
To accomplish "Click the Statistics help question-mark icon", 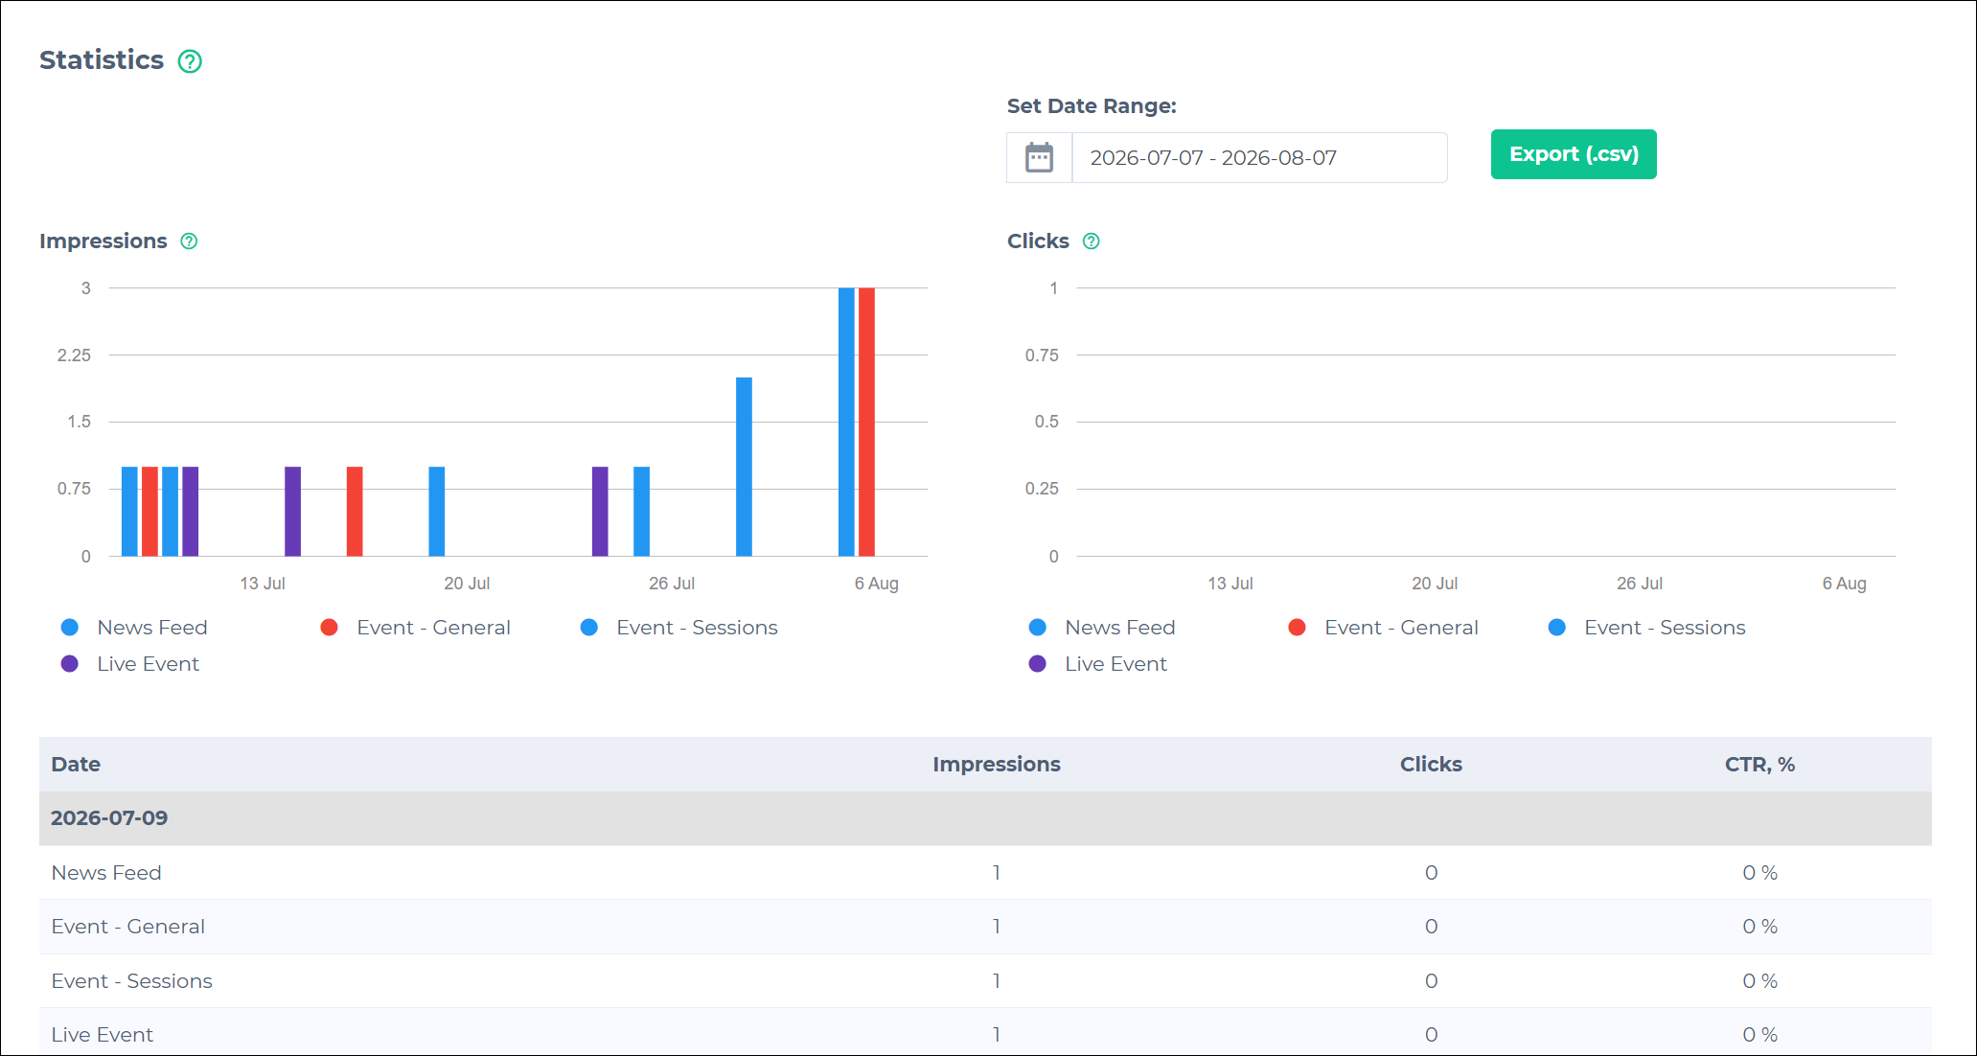I will coord(190,61).
